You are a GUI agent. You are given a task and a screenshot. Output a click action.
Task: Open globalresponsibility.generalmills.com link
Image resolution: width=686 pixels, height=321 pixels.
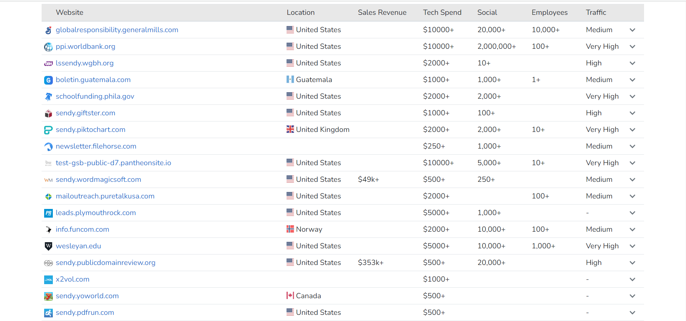pyautogui.click(x=117, y=30)
